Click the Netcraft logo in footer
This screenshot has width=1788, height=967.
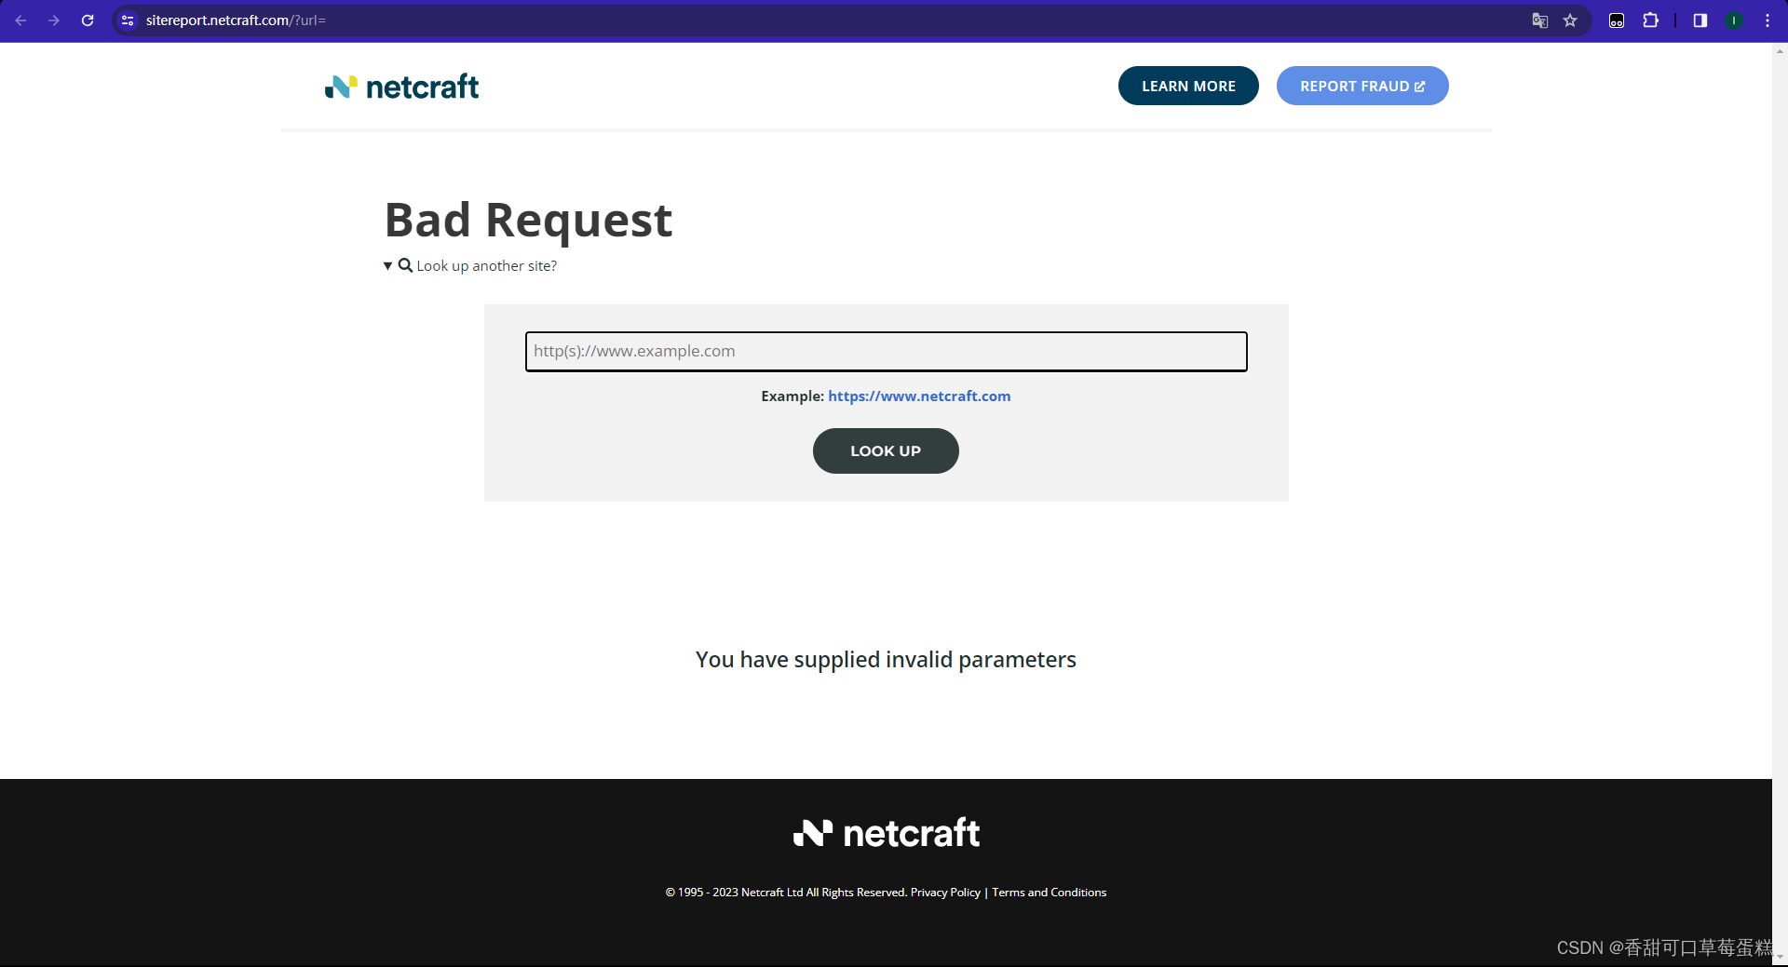point(886,833)
